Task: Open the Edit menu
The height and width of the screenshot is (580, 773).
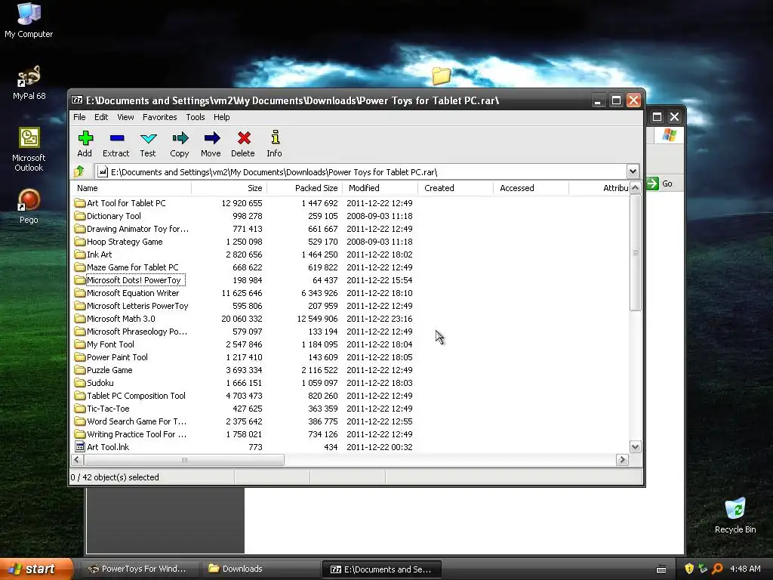Action: click(101, 117)
